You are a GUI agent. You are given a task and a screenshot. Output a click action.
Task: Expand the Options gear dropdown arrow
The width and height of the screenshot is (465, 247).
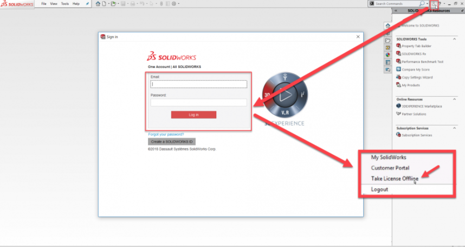pyautogui.click(x=178, y=4)
